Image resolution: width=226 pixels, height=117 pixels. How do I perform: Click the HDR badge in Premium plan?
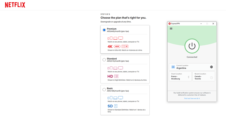pos(117,46)
